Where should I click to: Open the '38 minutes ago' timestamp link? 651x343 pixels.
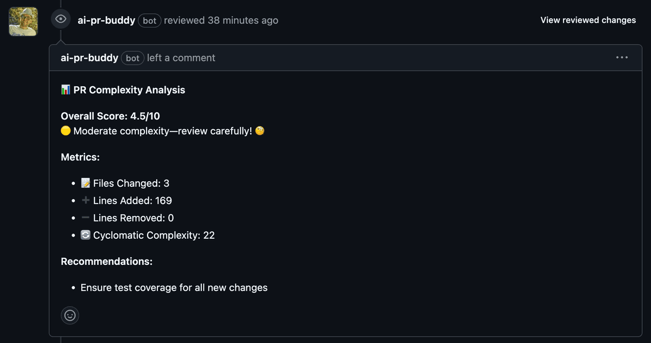click(x=242, y=21)
